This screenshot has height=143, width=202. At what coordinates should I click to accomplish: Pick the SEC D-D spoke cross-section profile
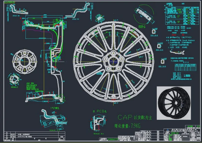(163, 61)
